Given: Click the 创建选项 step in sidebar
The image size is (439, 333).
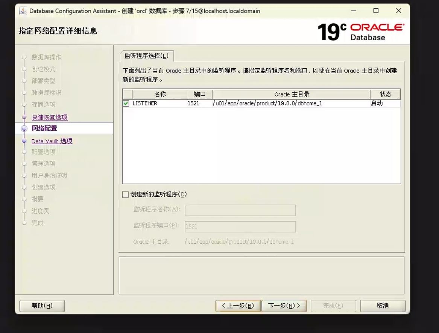Looking at the screenshot, I should 43,187.
